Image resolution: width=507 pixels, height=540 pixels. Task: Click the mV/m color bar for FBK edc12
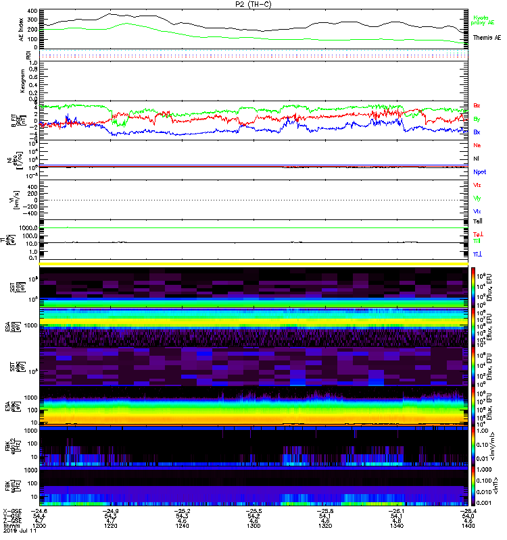coord(473,446)
